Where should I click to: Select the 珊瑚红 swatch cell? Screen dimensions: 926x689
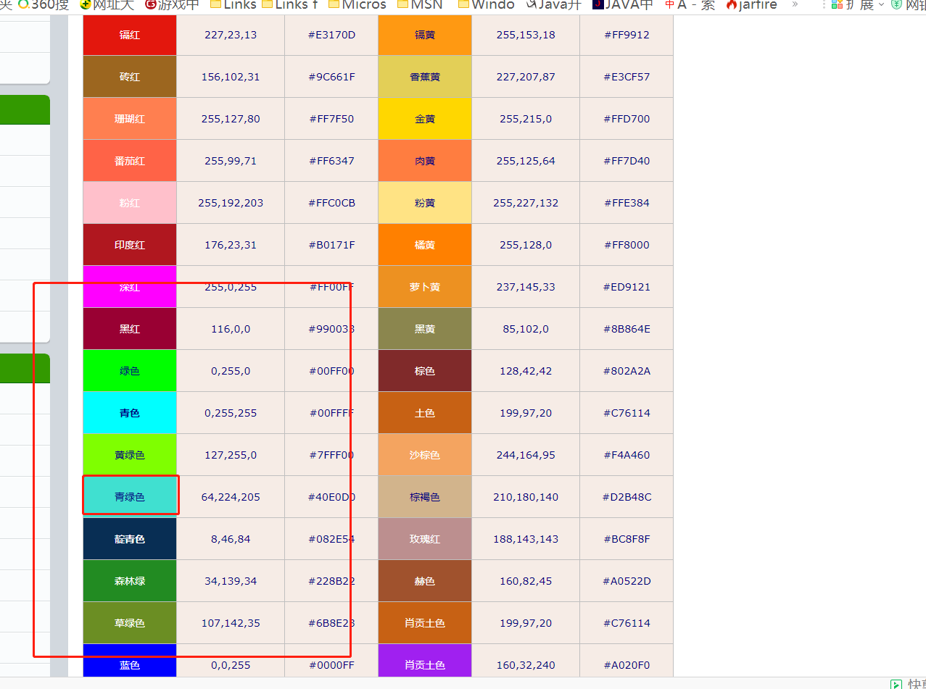click(x=130, y=119)
